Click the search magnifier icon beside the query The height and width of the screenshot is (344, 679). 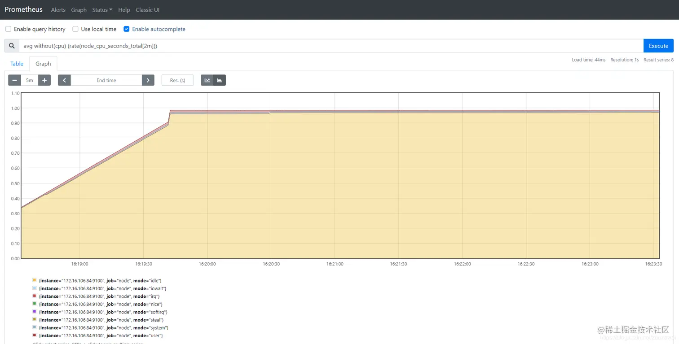(12, 46)
